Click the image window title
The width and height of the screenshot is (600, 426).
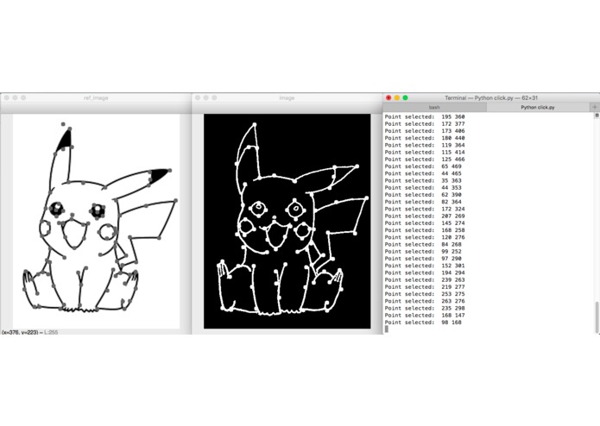tap(287, 97)
